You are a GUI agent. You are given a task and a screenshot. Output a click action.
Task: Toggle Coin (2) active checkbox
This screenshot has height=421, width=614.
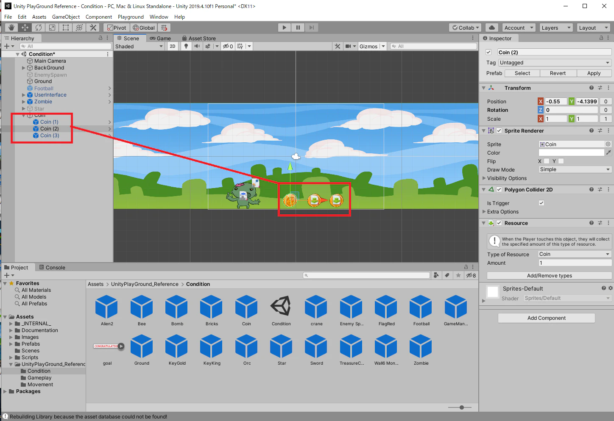point(488,52)
